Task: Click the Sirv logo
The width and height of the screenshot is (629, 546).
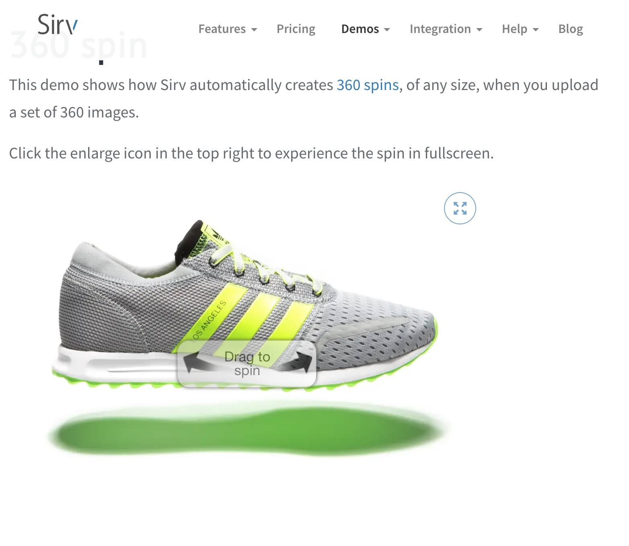Action: coord(58,25)
